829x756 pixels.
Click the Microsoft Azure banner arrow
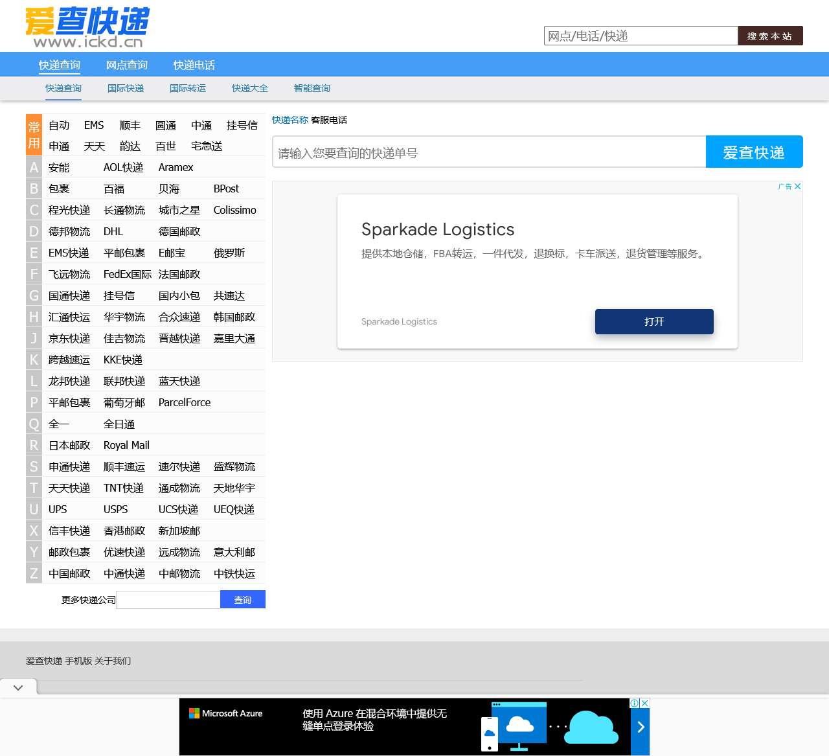(x=640, y=727)
